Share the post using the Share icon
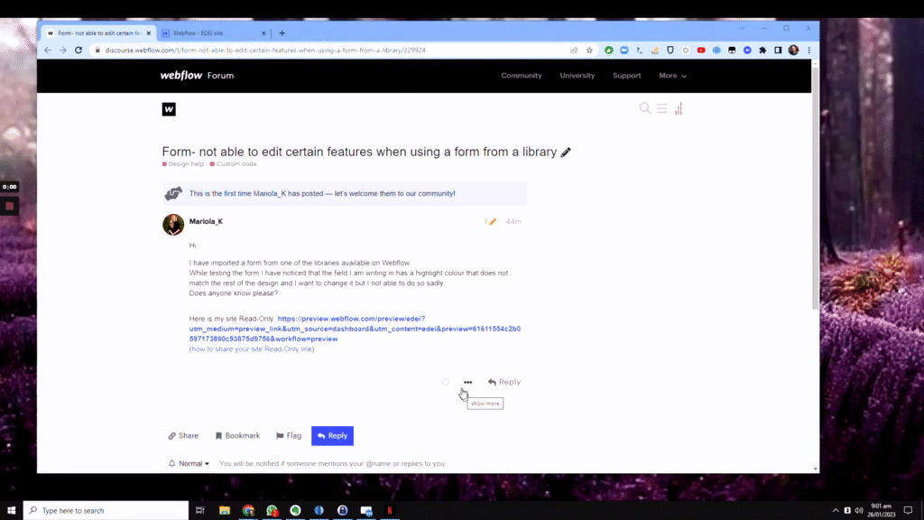This screenshot has height=520, width=924. tap(183, 435)
